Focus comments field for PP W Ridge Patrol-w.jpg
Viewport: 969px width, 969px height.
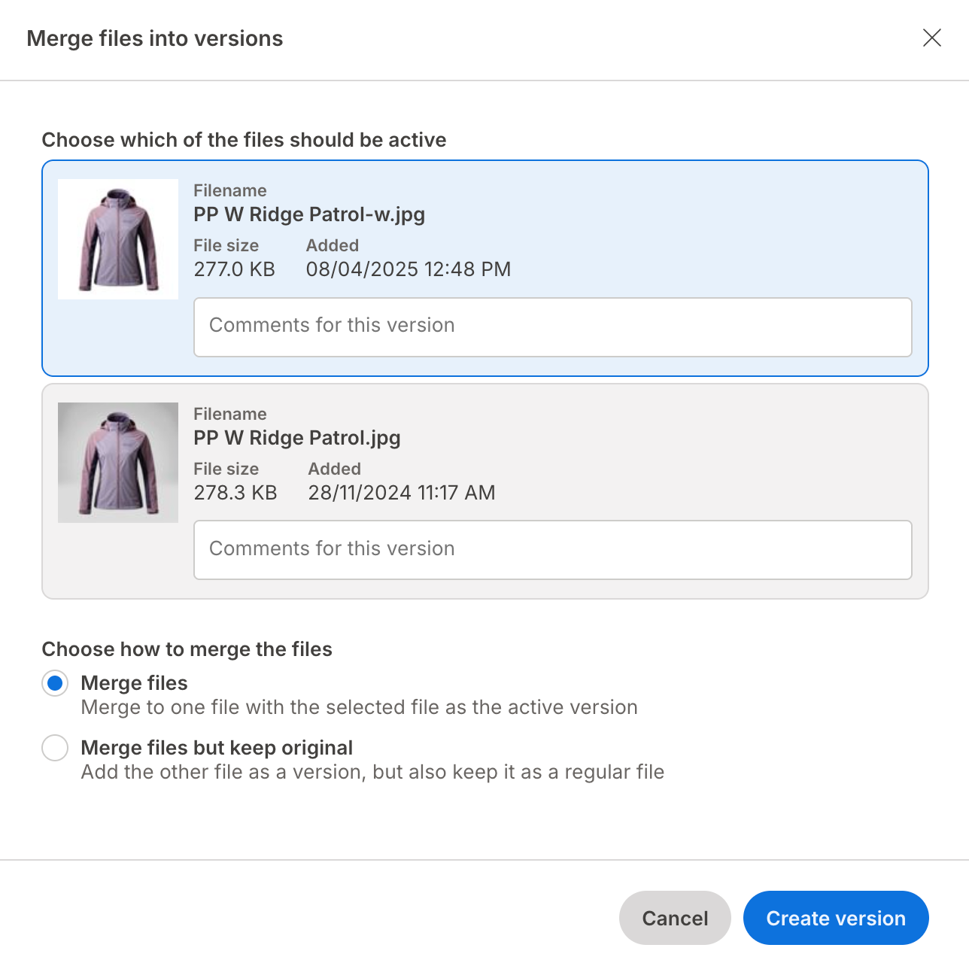click(552, 327)
